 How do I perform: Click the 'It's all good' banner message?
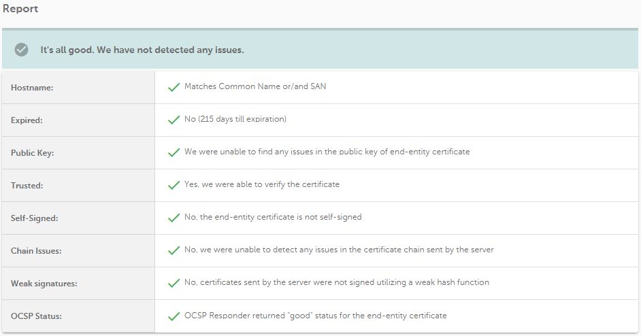click(142, 50)
